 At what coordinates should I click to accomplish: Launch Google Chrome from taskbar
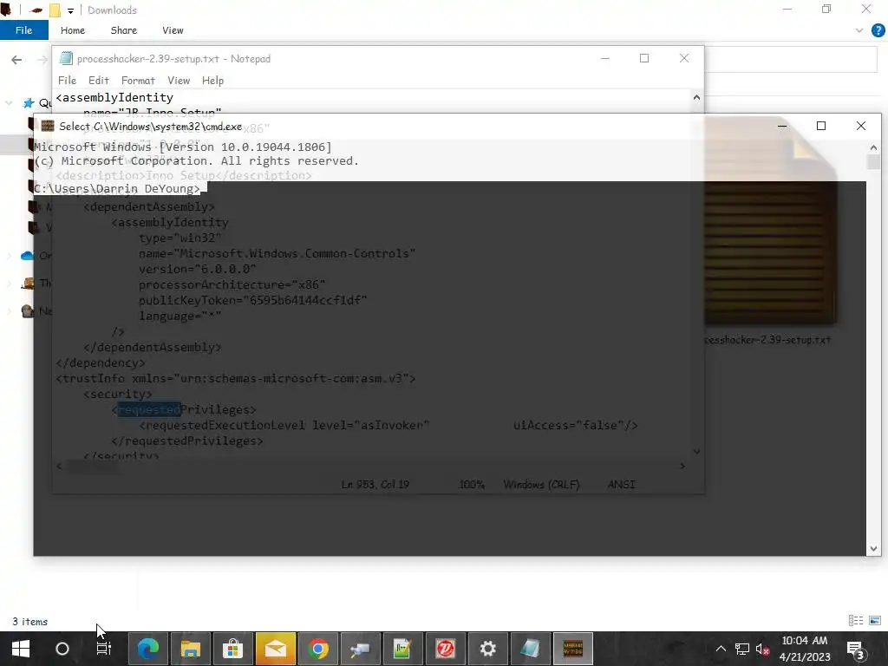click(318, 649)
